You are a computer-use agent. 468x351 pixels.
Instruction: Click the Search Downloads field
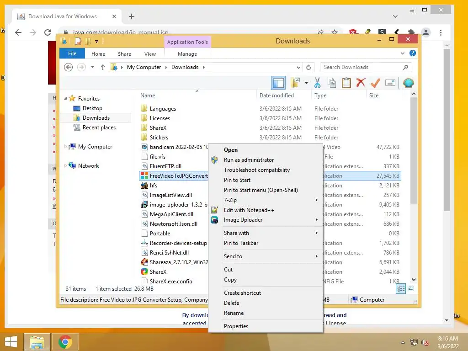(366, 67)
